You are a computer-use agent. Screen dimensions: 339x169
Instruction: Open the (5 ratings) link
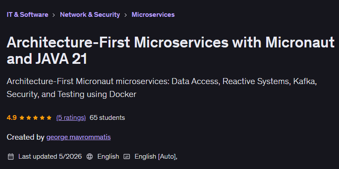pos(71,118)
